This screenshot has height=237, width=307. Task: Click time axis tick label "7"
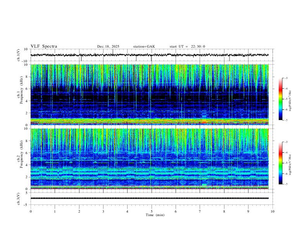click(200, 211)
